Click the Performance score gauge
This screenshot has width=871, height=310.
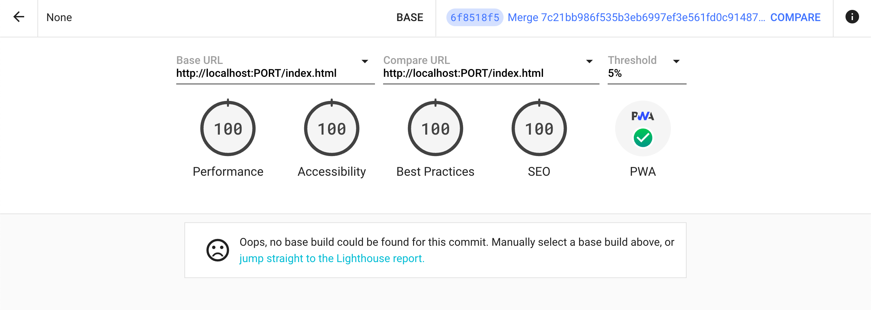tap(228, 128)
